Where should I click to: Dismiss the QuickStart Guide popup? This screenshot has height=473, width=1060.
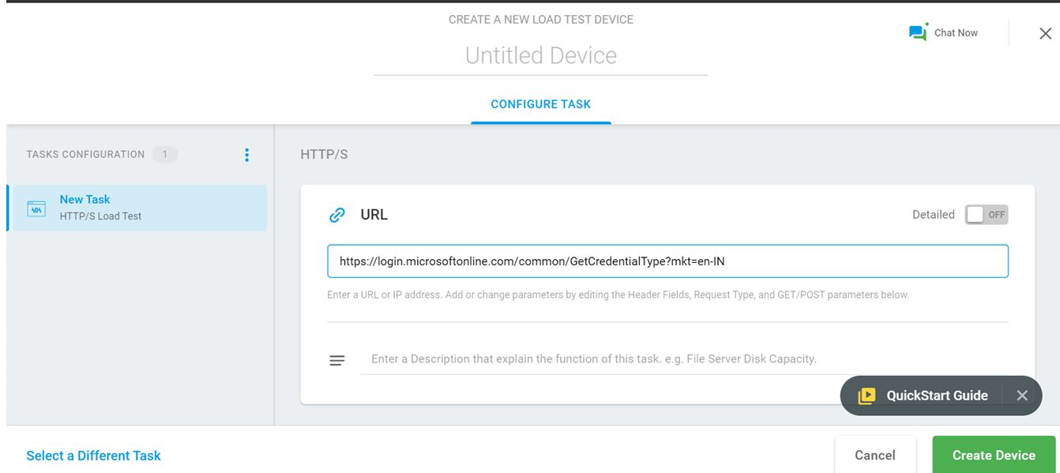click(x=1022, y=395)
